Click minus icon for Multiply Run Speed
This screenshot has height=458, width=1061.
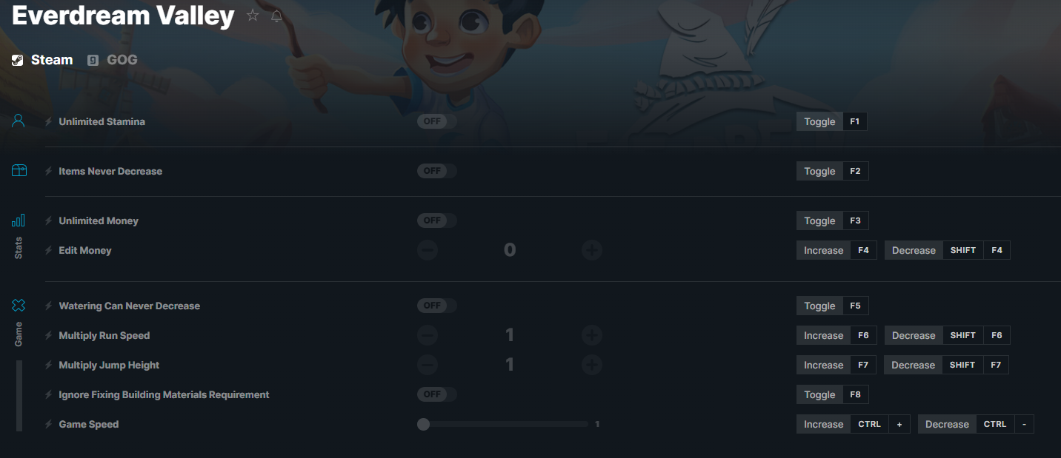[x=428, y=335]
